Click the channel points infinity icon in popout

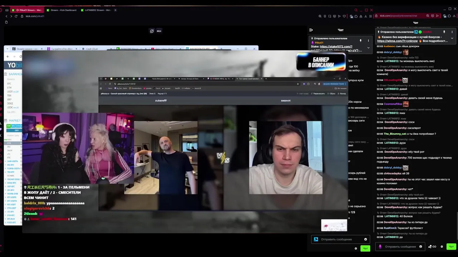click(x=432, y=247)
